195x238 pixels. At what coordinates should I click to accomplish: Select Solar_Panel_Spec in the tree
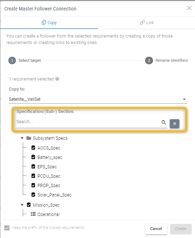[x=55, y=195]
